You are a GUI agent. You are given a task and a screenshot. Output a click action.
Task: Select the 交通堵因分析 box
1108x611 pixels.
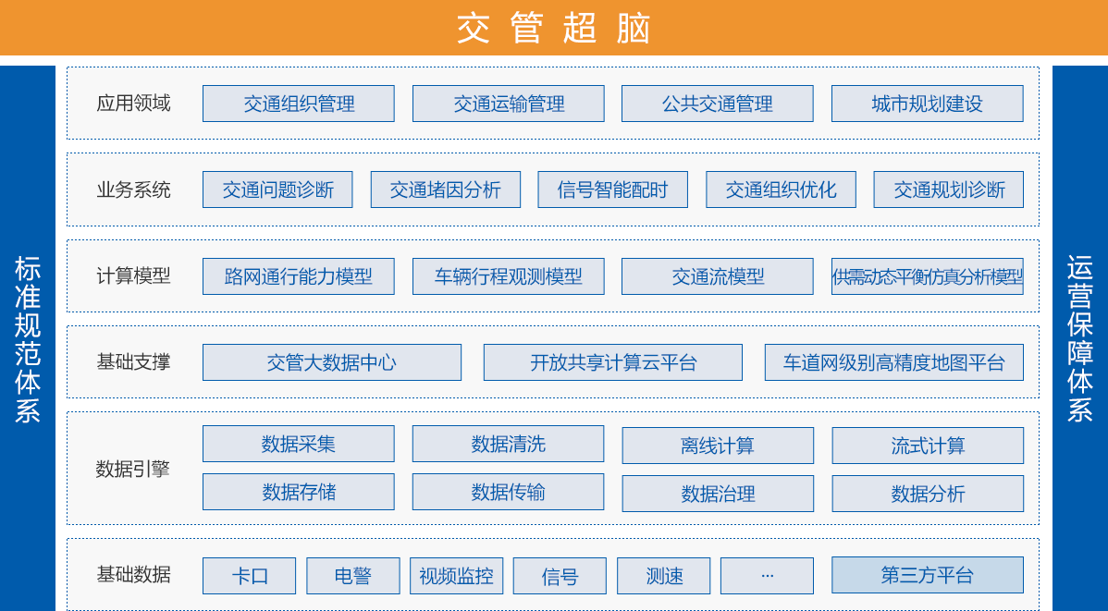pos(445,189)
